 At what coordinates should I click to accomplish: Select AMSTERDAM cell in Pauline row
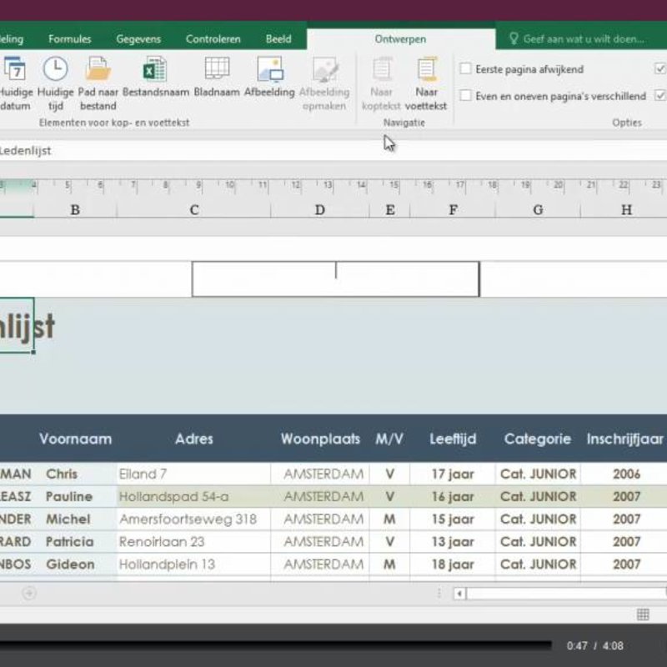point(320,496)
